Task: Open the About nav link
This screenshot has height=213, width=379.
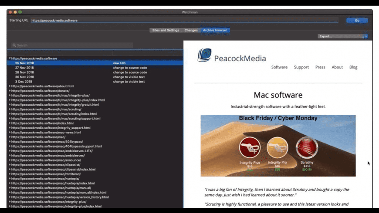Action: pyautogui.click(x=337, y=67)
